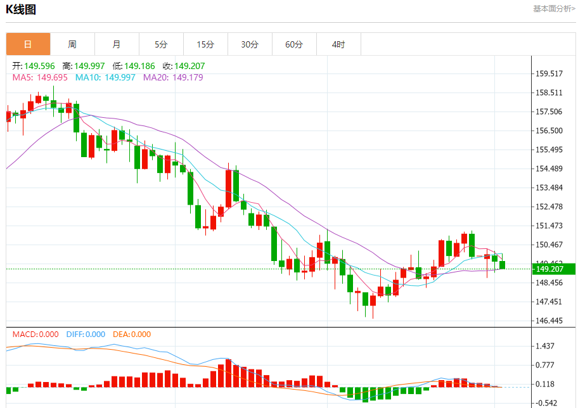Viewport: 578px width, 408px height.
Task: Click the 158.511 price axis label
Action: [x=549, y=92]
